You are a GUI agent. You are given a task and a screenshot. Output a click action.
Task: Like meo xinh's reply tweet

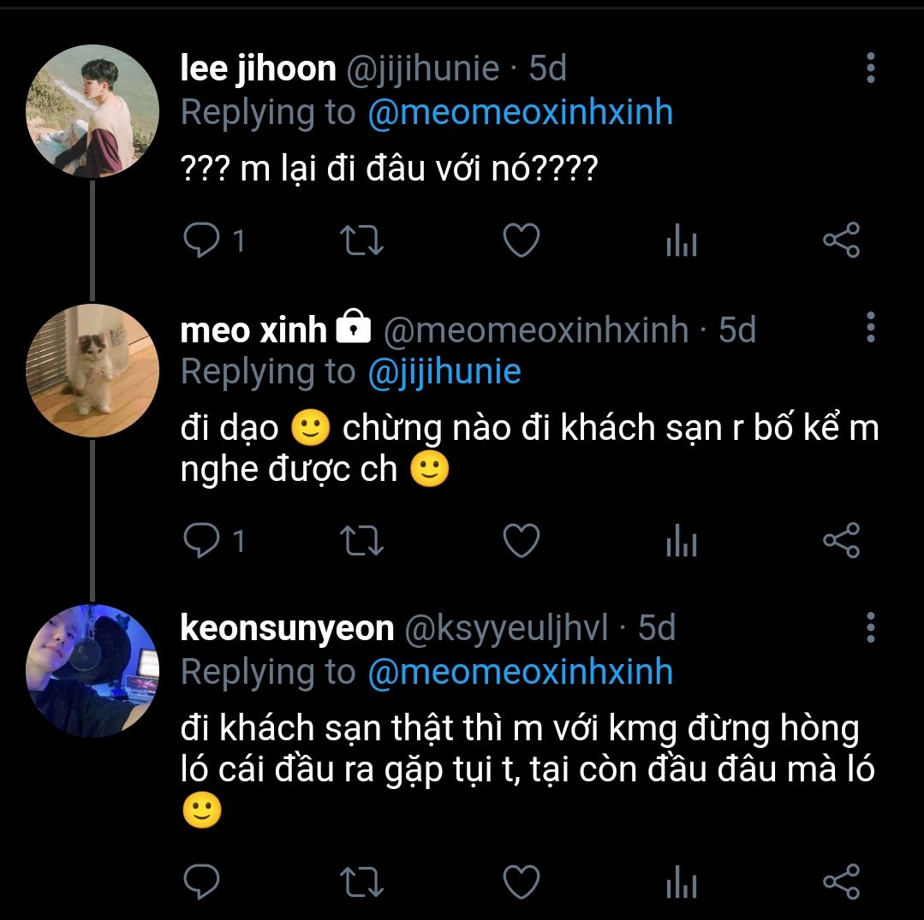point(520,541)
